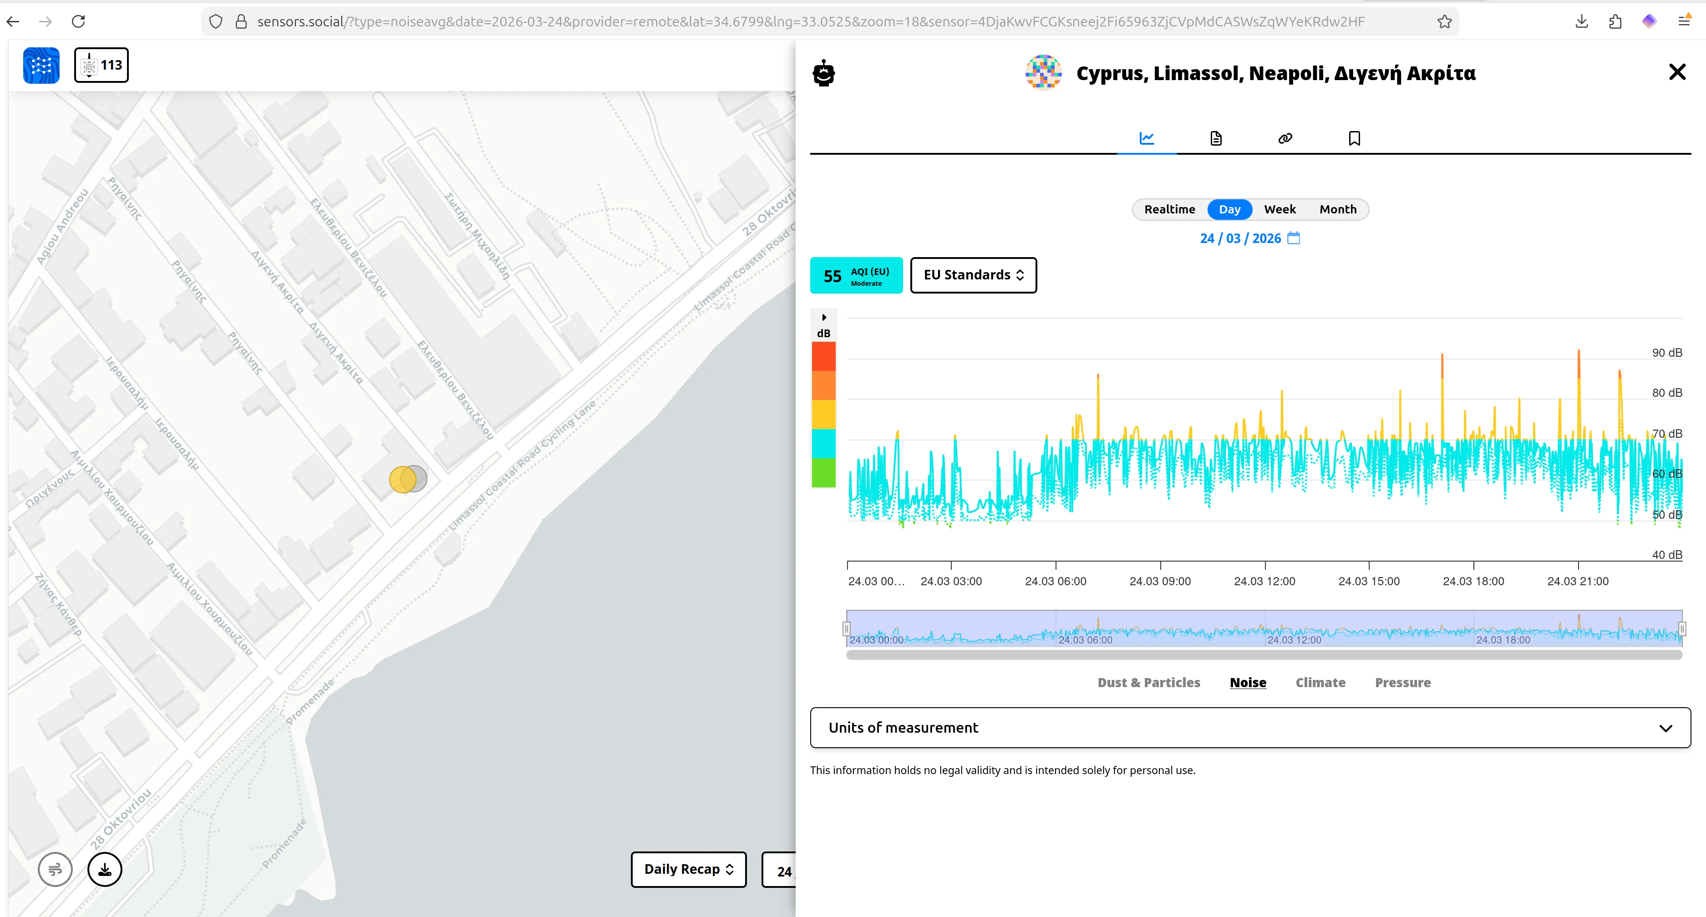Open the EU Standards dropdown
1706x917 pixels.
coord(973,275)
